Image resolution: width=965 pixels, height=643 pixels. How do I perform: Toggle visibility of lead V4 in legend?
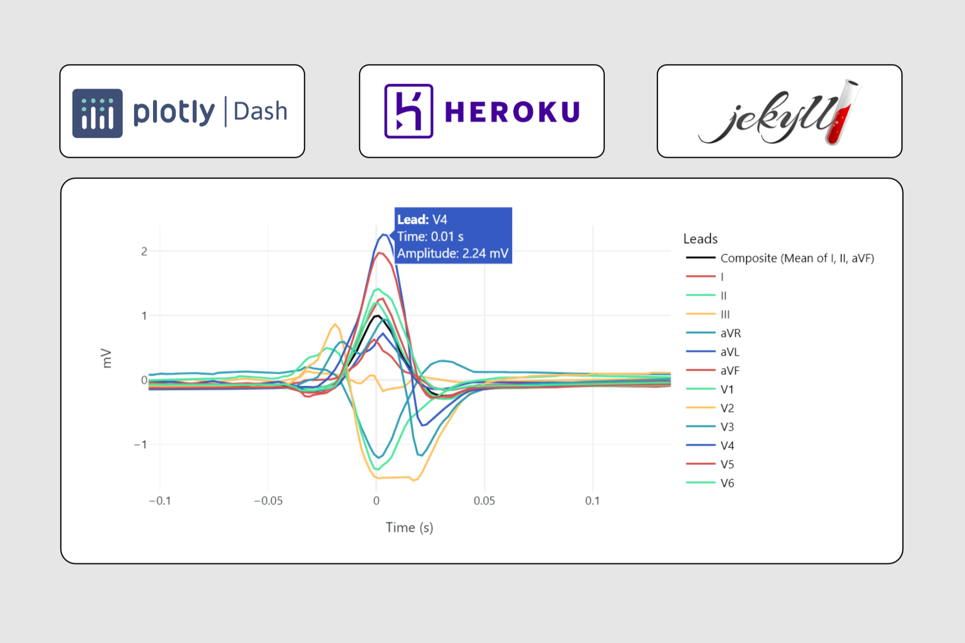click(x=727, y=445)
